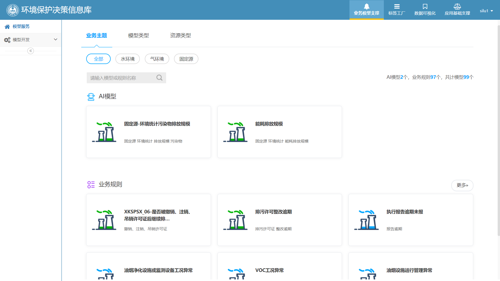Open 油烟净化设施或监测设备工况异常 rule title
The image size is (500, 281).
(158, 270)
